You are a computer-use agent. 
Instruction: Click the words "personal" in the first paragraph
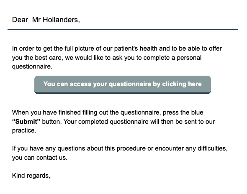189,58
